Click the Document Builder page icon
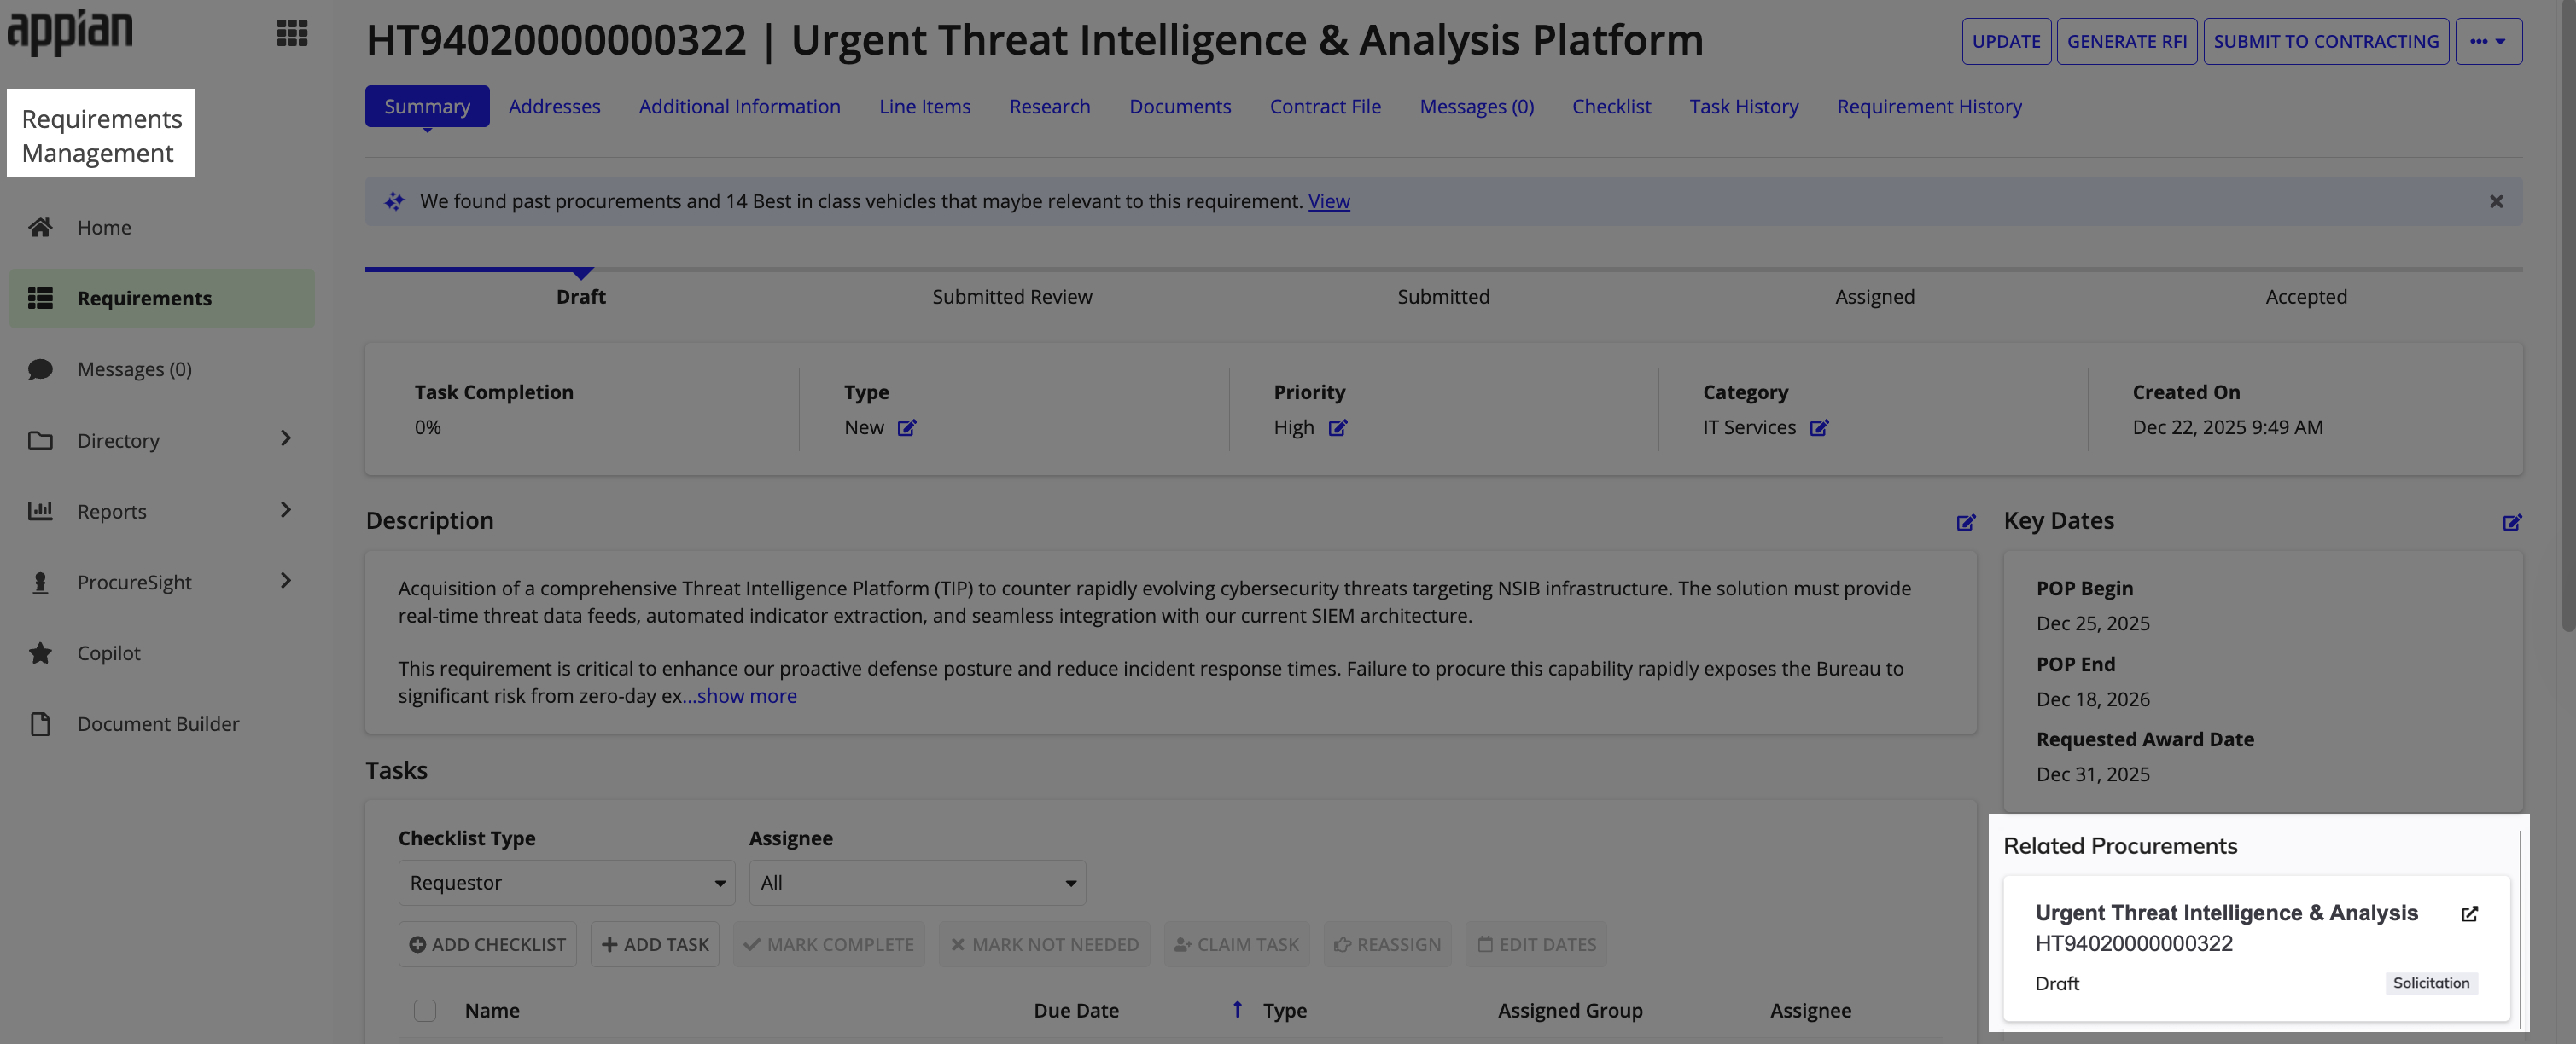 click(x=40, y=724)
